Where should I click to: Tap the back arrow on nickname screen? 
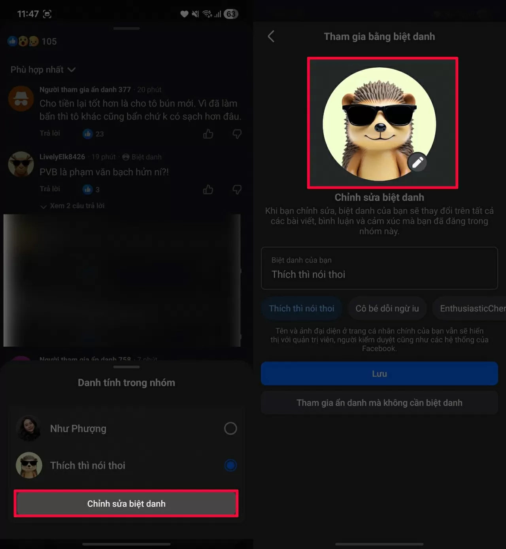pos(271,36)
